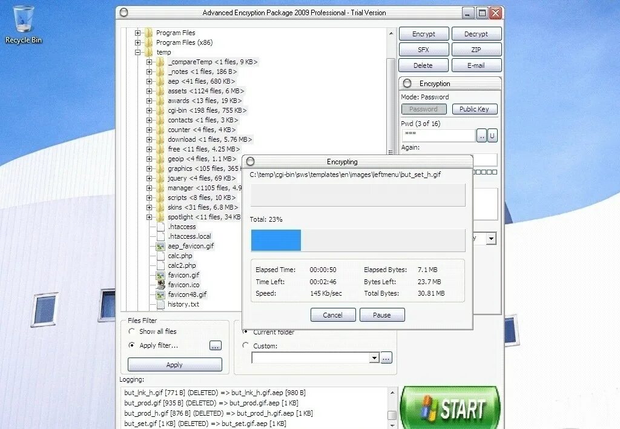The width and height of the screenshot is (620, 429).
Task: Switch to ZIP mode
Action: (x=476, y=50)
